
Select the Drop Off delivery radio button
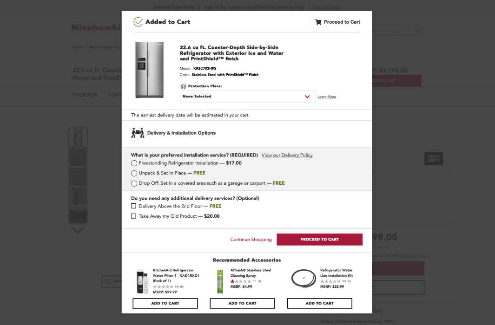[134, 183]
